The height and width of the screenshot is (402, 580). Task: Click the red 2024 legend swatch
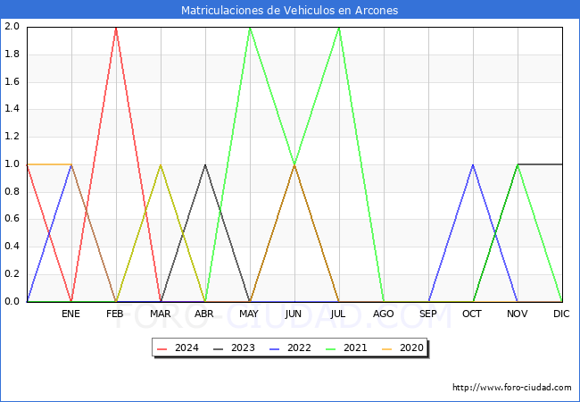point(162,348)
